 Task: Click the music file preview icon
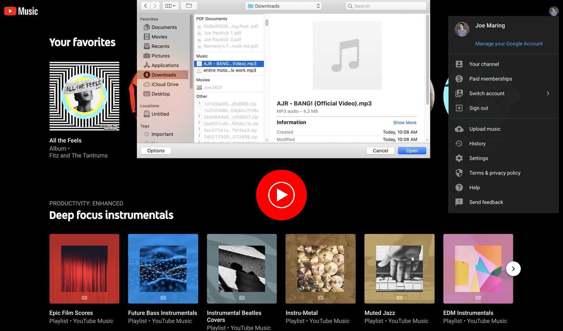347,55
